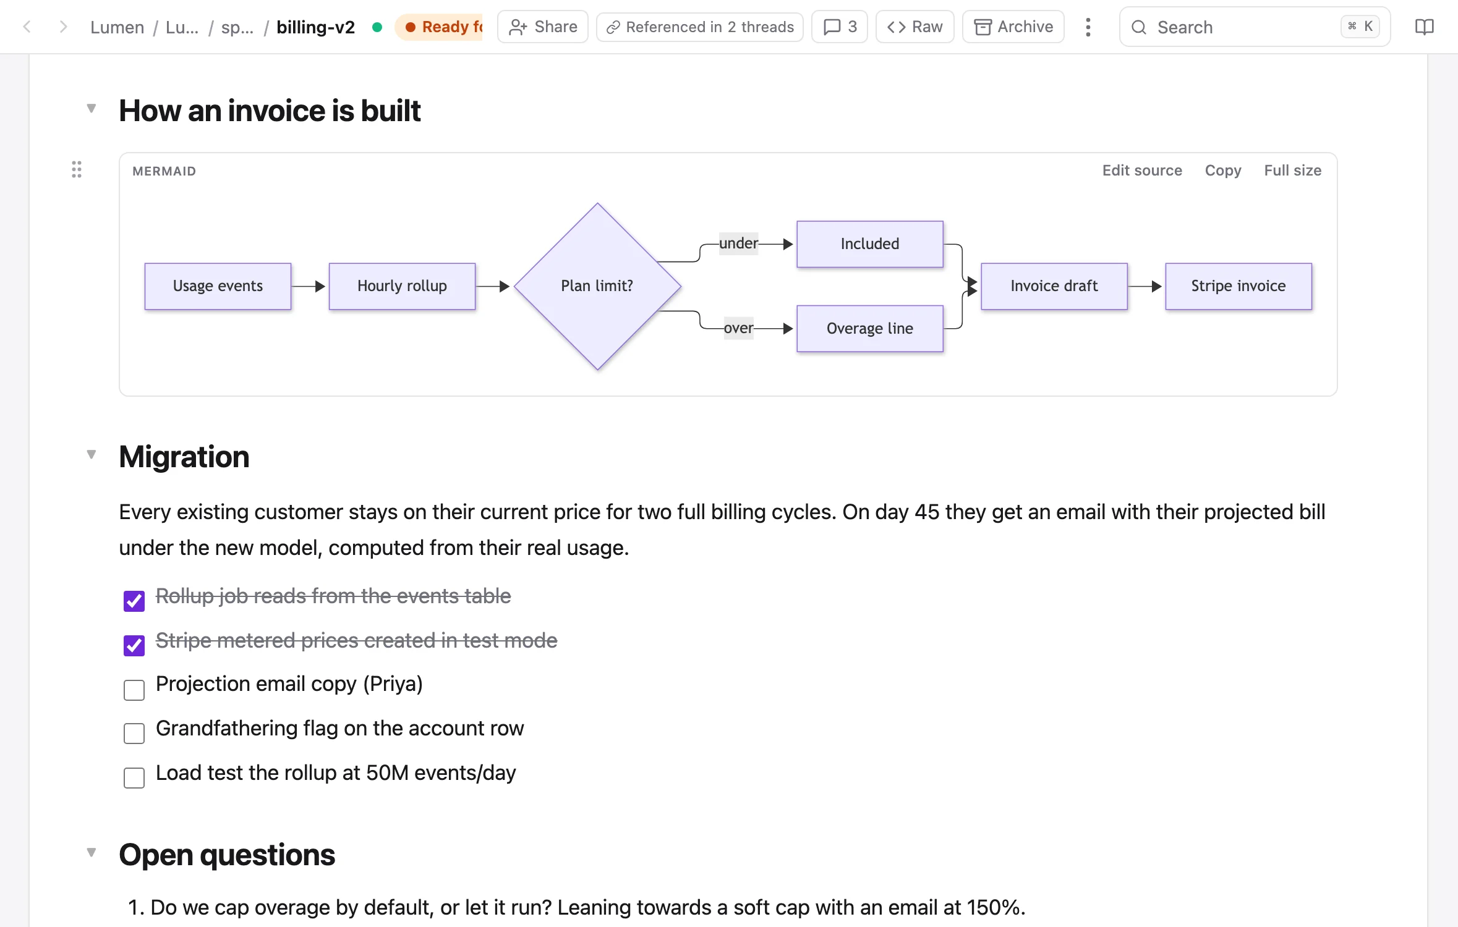Click the 'Usage events' diagram node
The image size is (1458, 927).
218,286
